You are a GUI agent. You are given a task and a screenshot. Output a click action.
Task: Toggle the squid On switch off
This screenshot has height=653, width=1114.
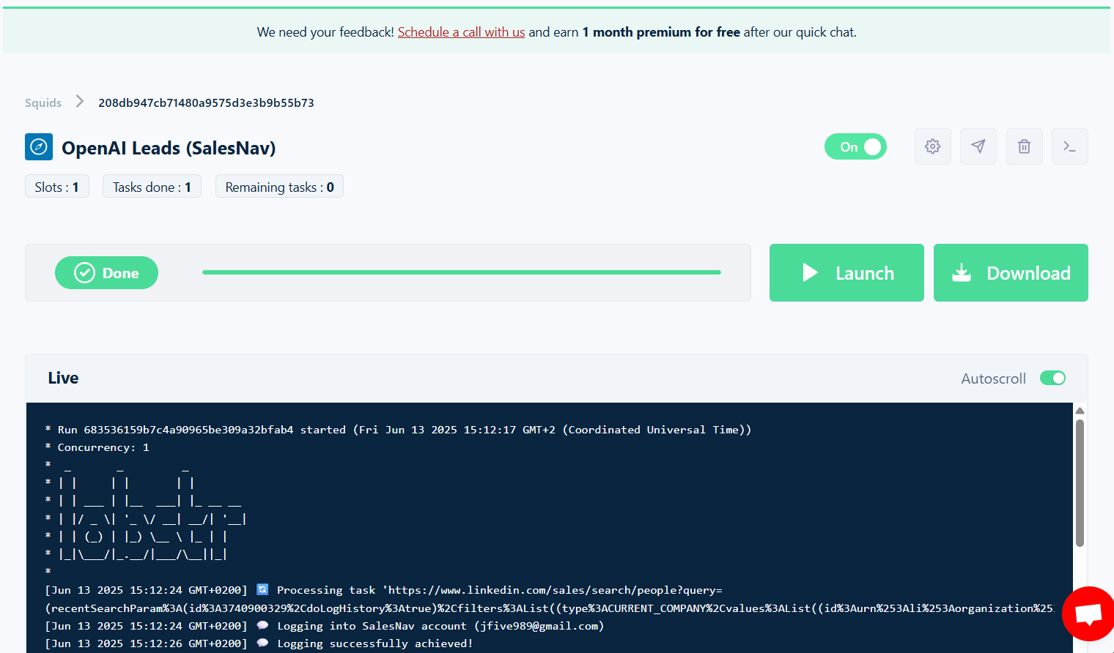(855, 146)
